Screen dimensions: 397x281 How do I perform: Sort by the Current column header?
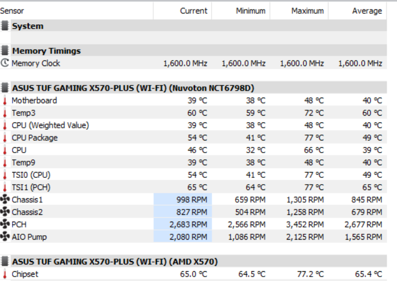tap(183, 11)
